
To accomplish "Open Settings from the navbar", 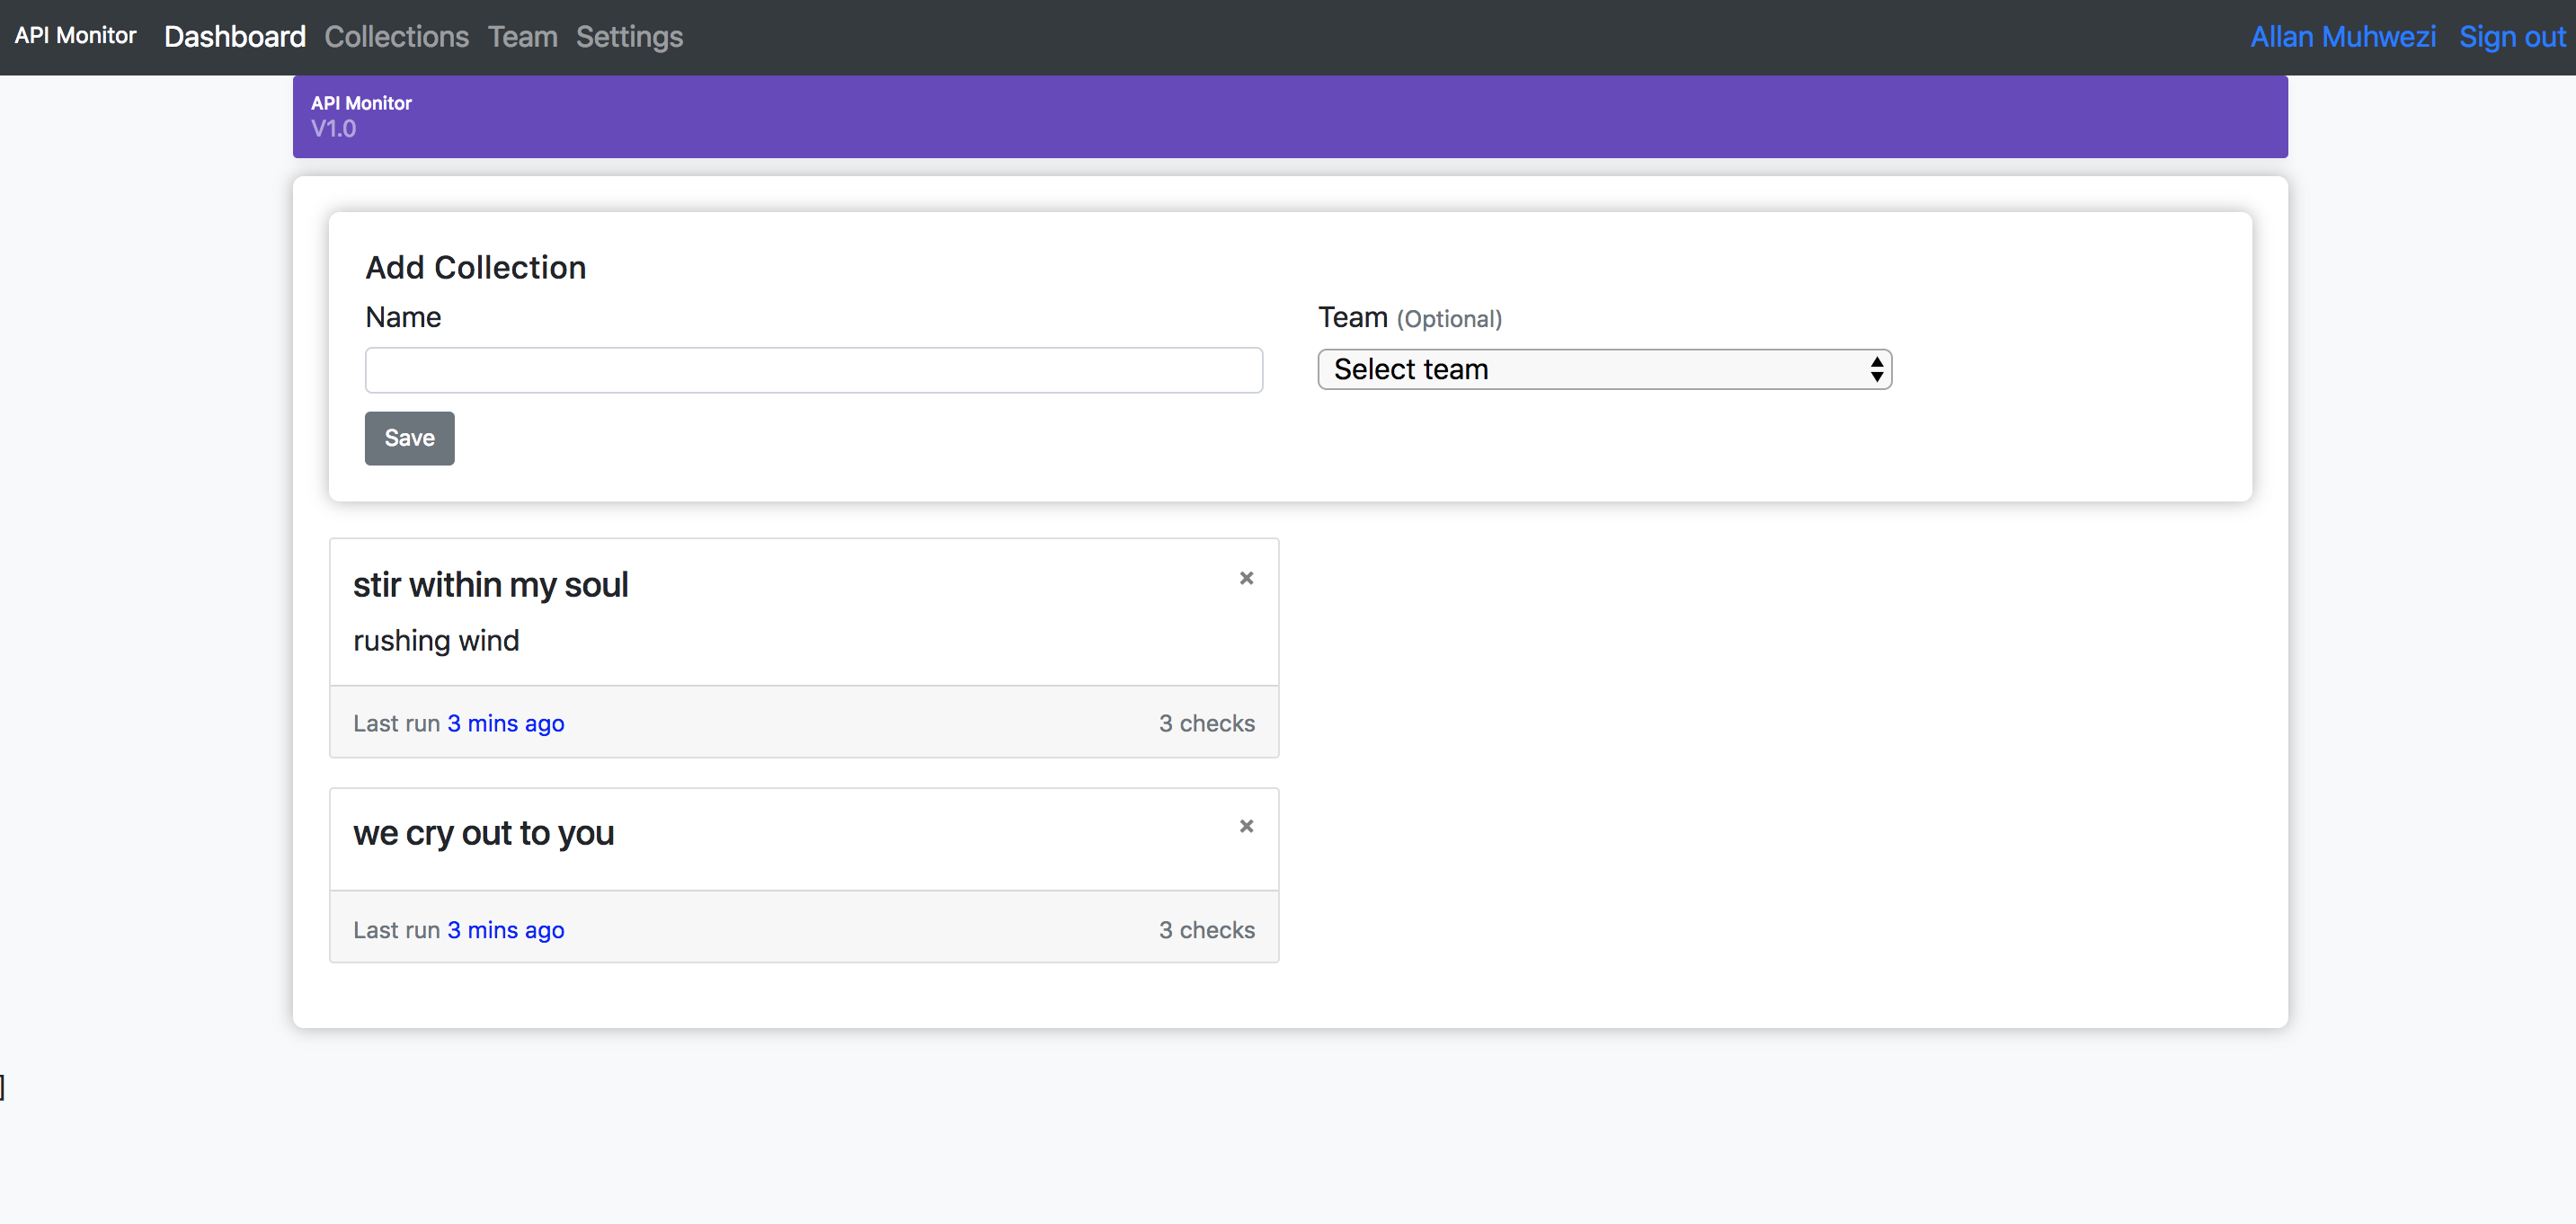I will (629, 37).
